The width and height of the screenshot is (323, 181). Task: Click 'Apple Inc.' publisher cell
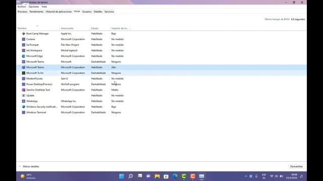pyautogui.click(x=66, y=34)
